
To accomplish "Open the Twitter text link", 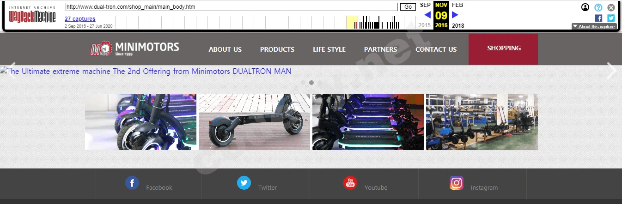I will [x=268, y=187].
